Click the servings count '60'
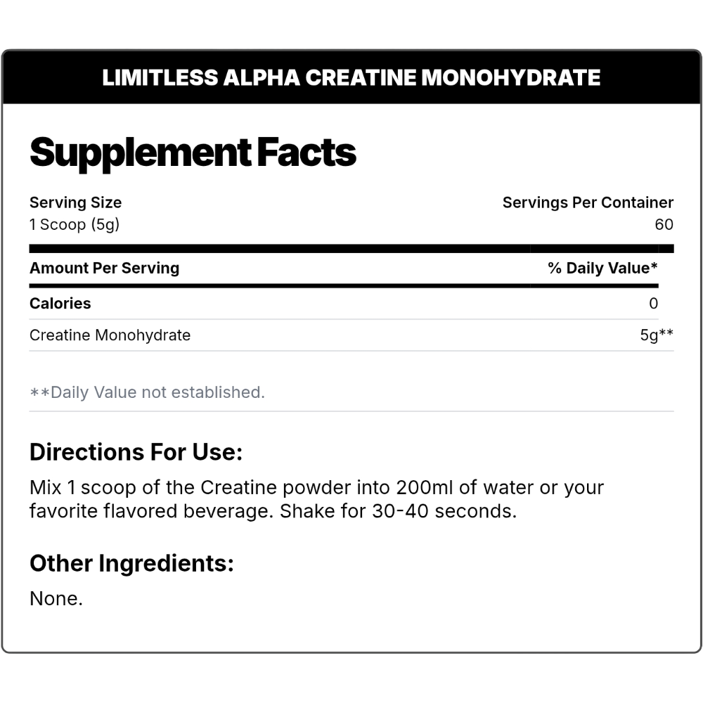 coord(664,224)
